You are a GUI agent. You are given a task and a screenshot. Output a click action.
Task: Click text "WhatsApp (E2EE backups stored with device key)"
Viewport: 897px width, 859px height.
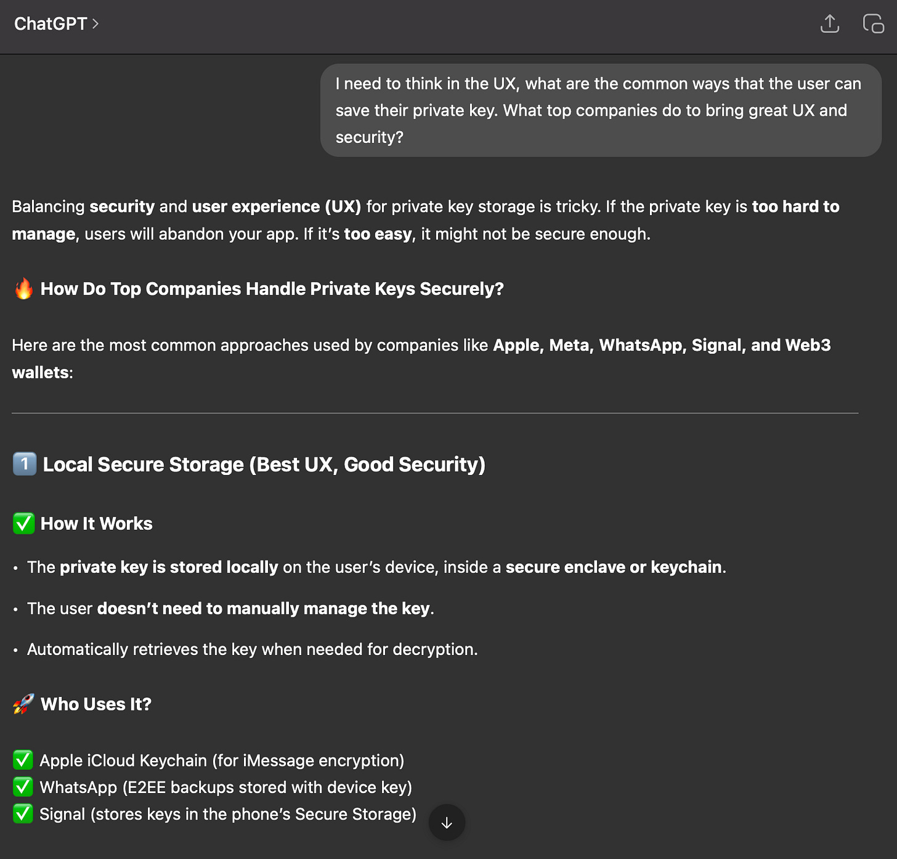click(x=225, y=787)
